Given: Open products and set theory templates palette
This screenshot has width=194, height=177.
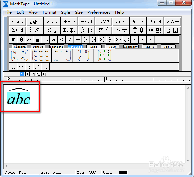Looking at the screenshot, I should pyautogui.click(x=138, y=30).
